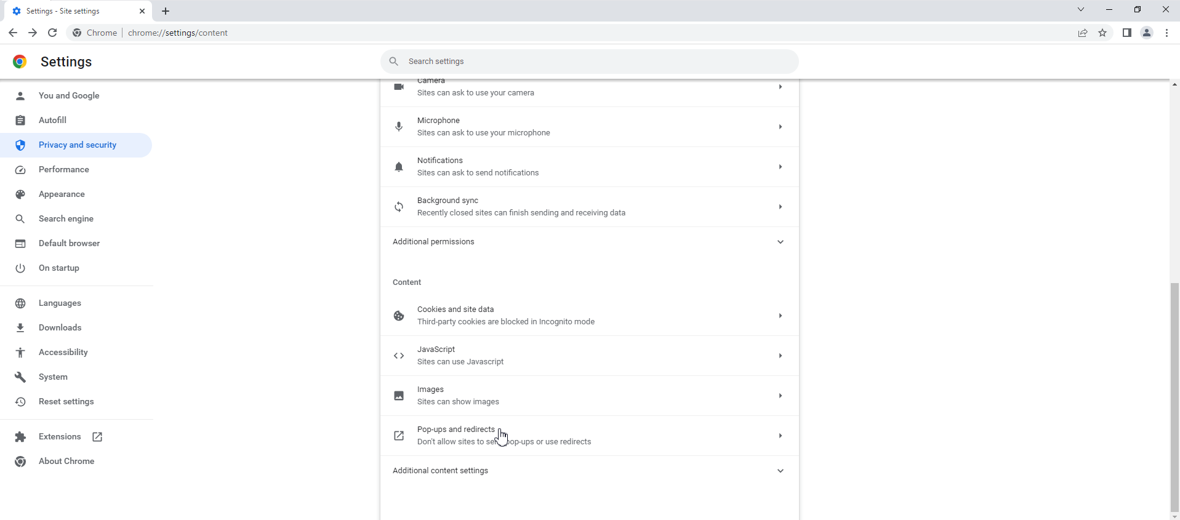Image resolution: width=1180 pixels, height=520 pixels.
Task: Click the Microphone icon
Action: pyautogui.click(x=399, y=127)
